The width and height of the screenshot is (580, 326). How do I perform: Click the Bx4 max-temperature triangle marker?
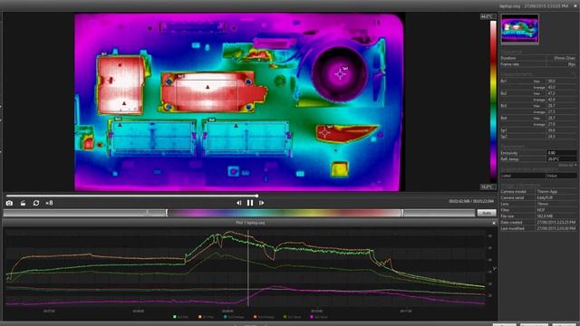[x=236, y=126]
